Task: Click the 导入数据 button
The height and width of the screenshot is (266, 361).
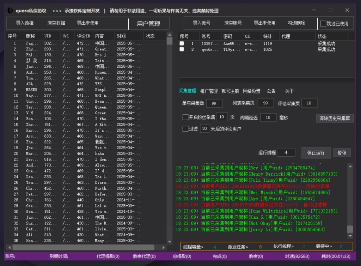Action: click(x=25, y=23)
